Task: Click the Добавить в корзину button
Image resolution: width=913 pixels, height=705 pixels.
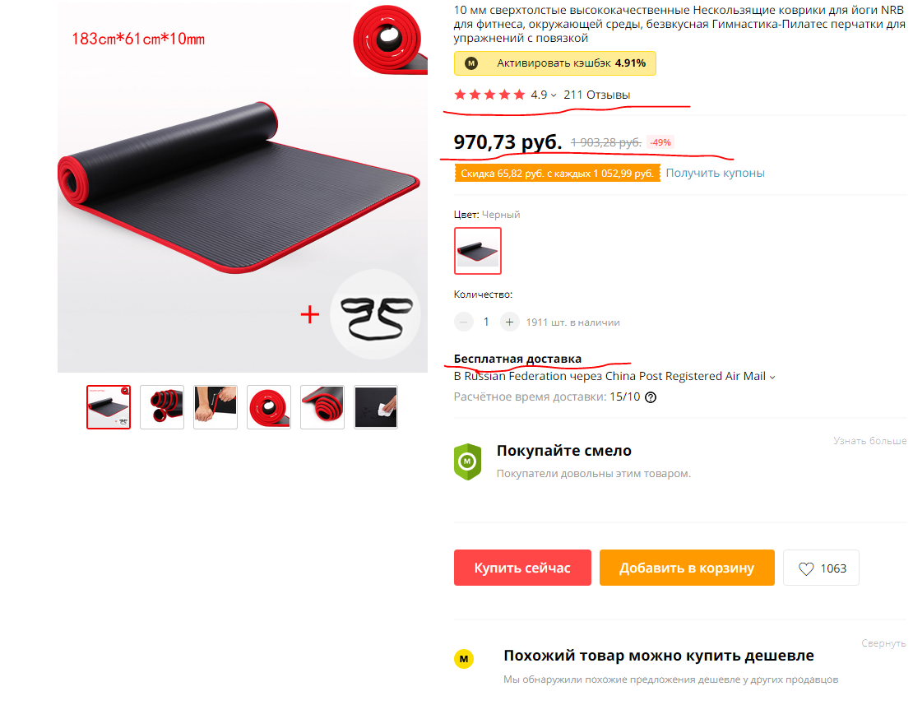Action: coord(687,568)
